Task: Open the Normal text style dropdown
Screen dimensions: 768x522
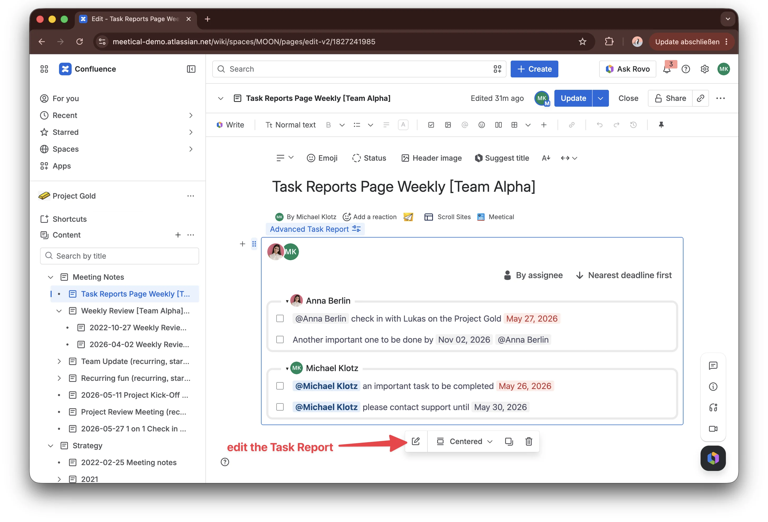Action: (x=291, y=125)
